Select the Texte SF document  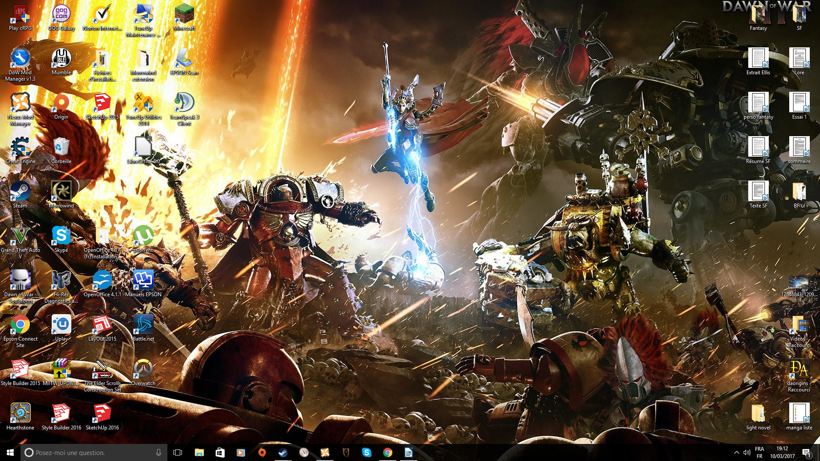click(x=758, y=195)
